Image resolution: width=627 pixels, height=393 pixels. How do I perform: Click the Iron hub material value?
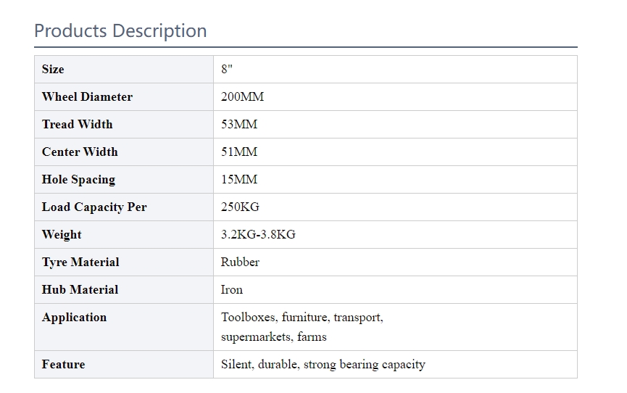coord(232,290)
